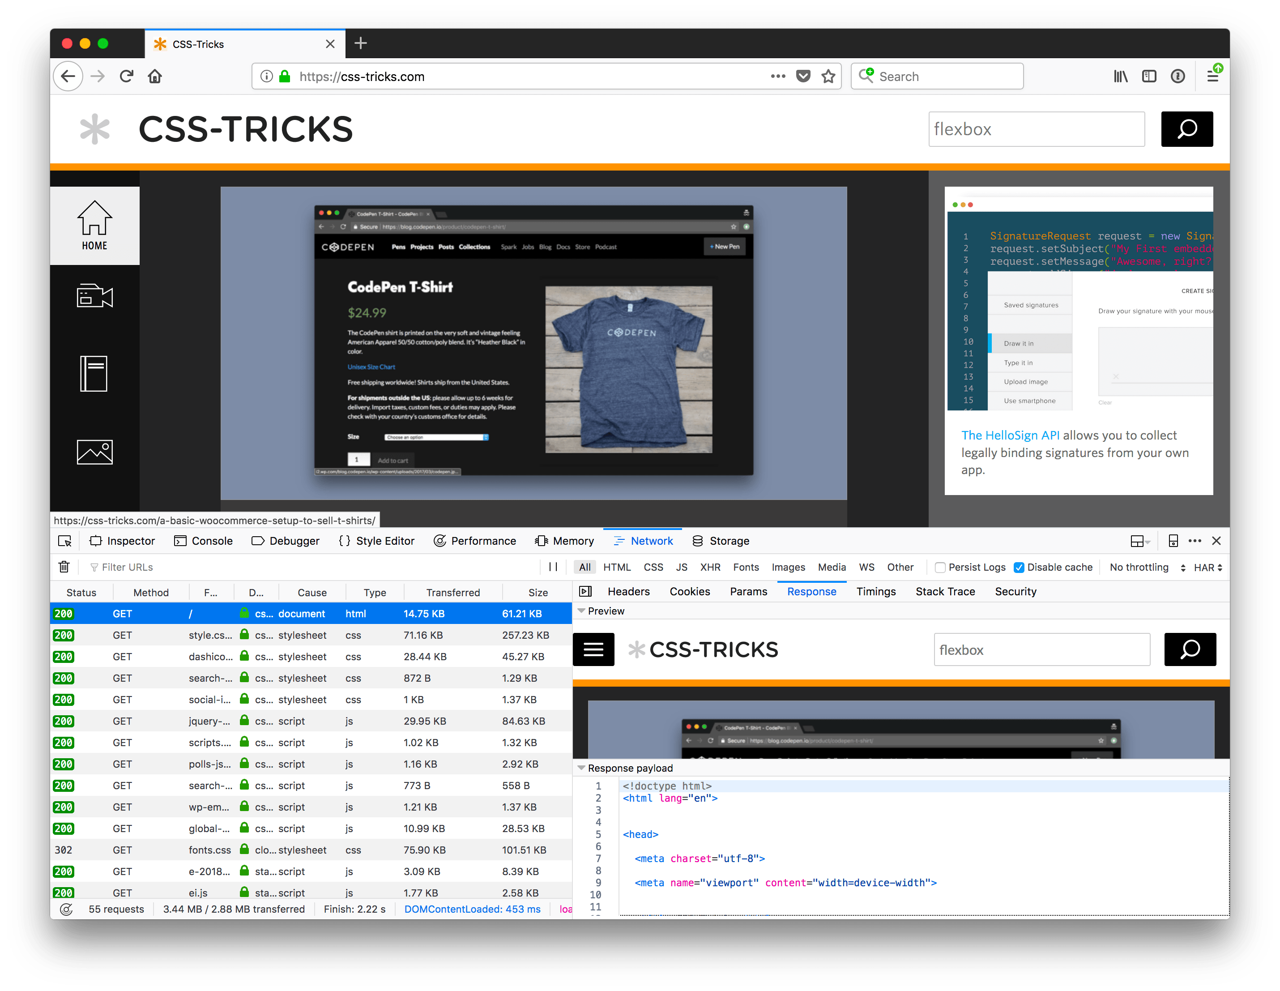Bookmark the page with the star icon
This screenshot has width=1280, height=991.
tap(828, 76)
